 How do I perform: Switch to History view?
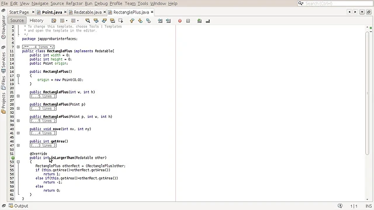coord(36,20)
